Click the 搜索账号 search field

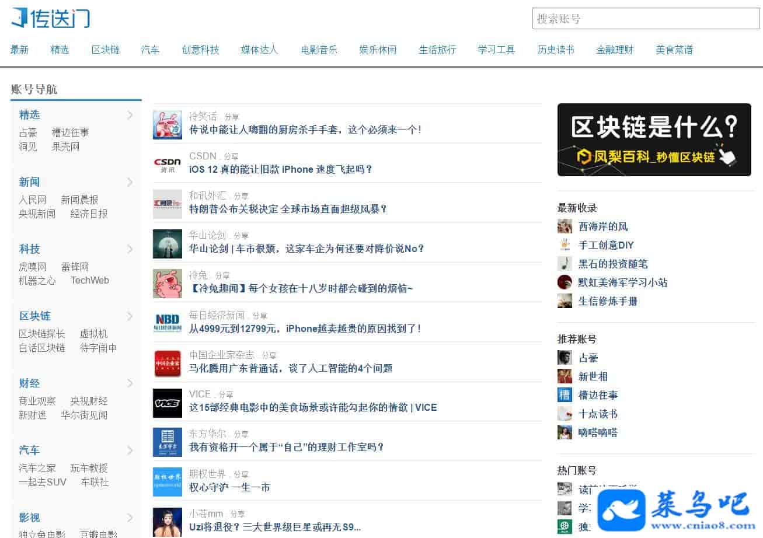646,19
